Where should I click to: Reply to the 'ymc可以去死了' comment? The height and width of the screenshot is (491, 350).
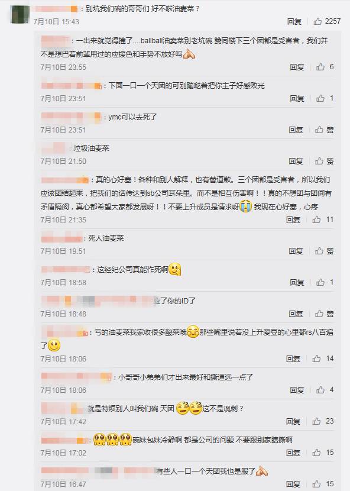tap(296, 130)
